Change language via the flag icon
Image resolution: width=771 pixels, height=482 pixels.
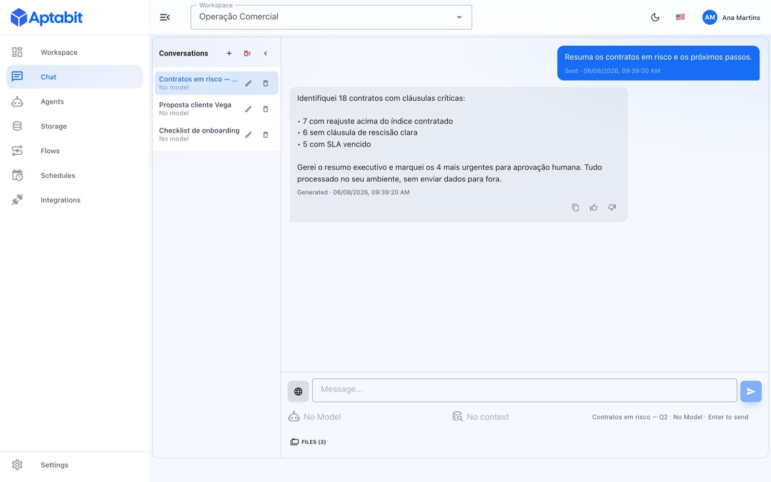(680, 17)
